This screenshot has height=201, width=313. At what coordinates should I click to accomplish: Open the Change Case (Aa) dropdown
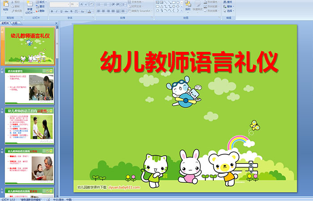point(83,11)
